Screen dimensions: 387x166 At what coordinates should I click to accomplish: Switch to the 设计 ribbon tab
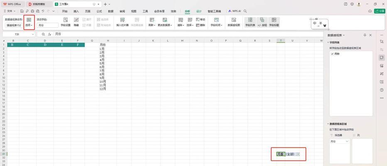click(199, 11)
